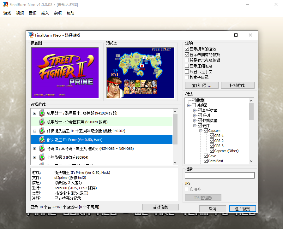Click the joystick icon for 终极街霸王 II 十五周年纪念版
This screenshot has height=229, width=283.
pyautogui.click(x=42, y=130)
